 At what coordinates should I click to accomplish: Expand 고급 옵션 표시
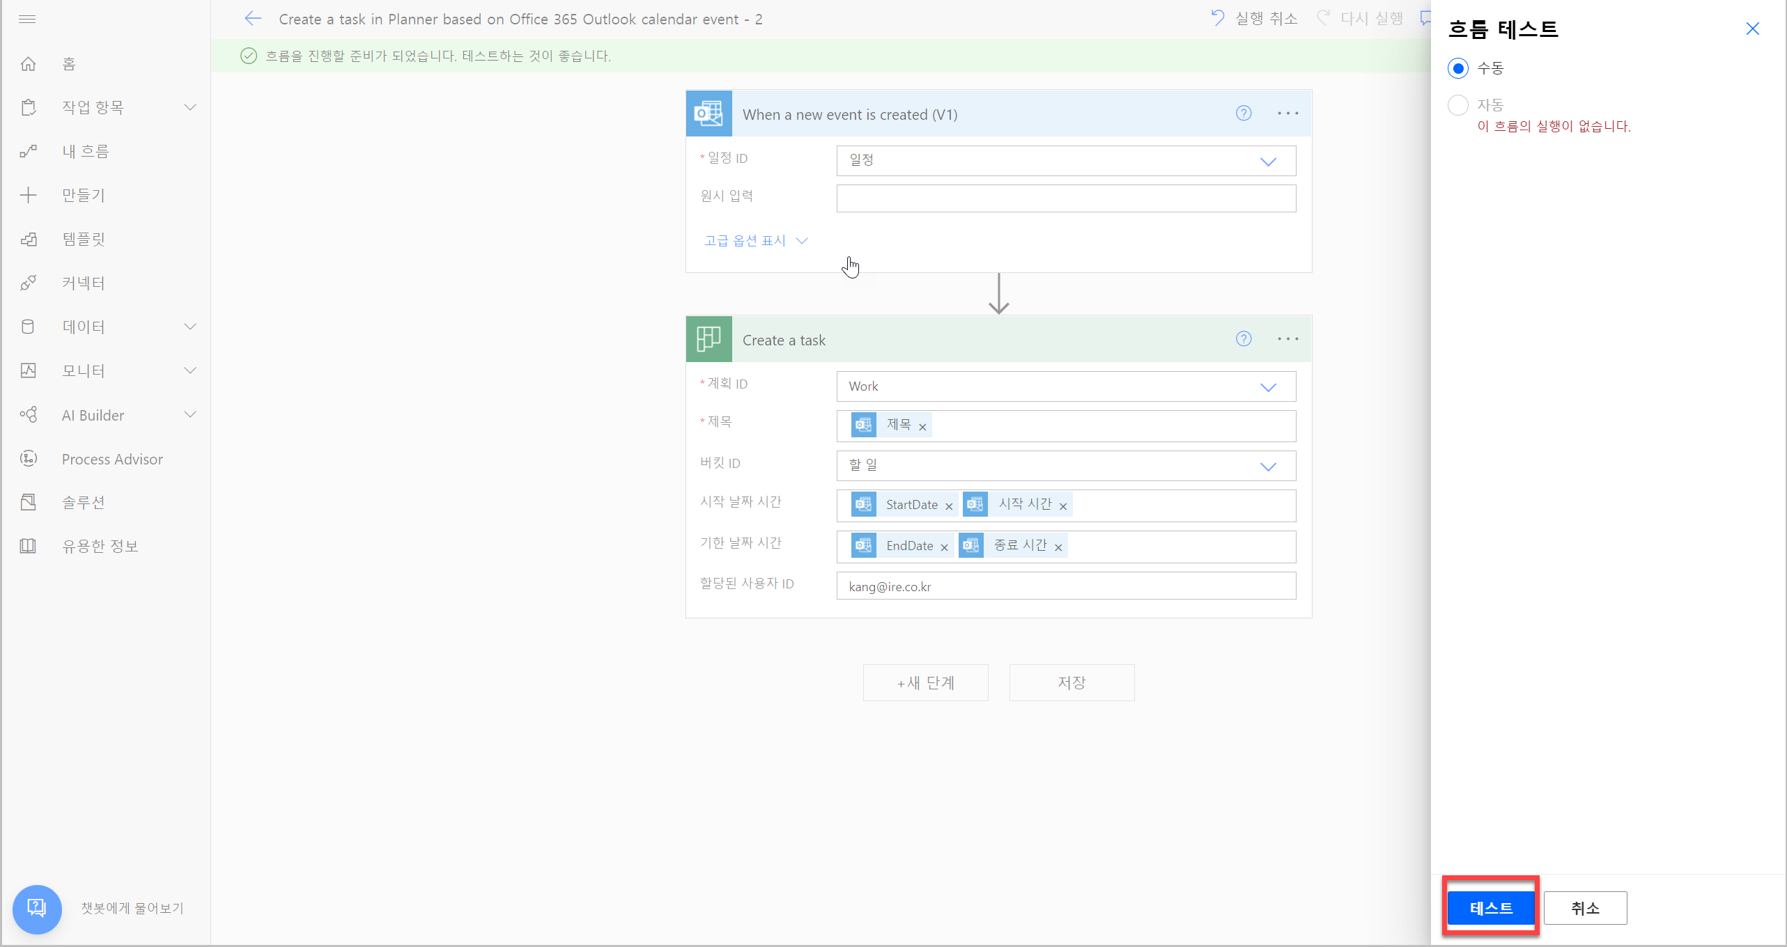click(755, 240)
